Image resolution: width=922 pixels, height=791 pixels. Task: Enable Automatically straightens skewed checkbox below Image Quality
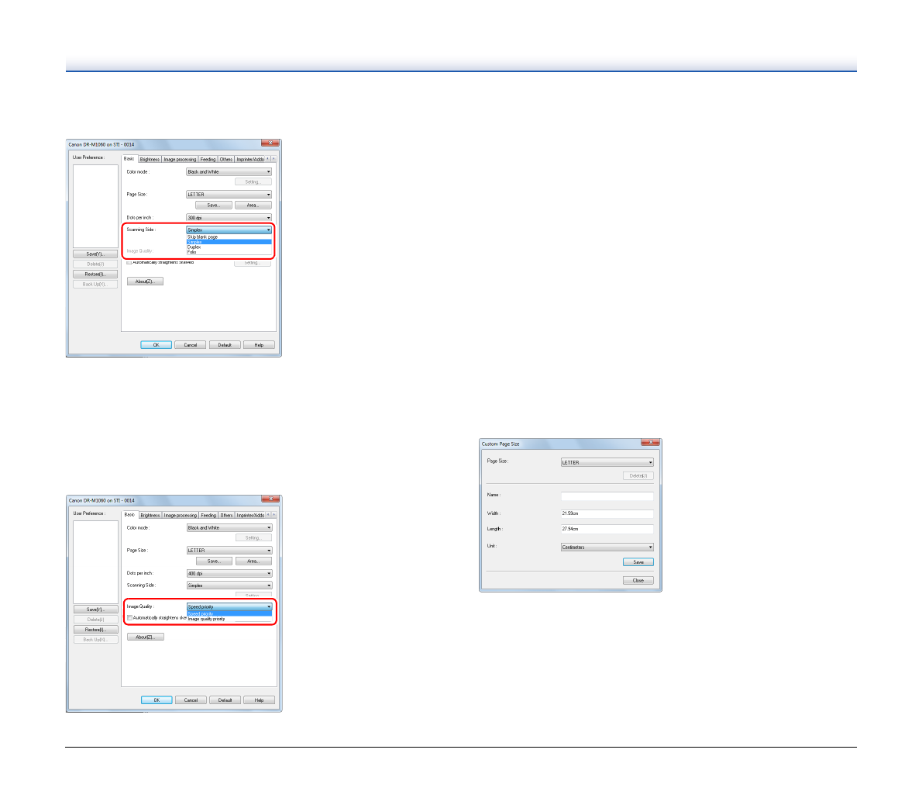click(129, 618)
